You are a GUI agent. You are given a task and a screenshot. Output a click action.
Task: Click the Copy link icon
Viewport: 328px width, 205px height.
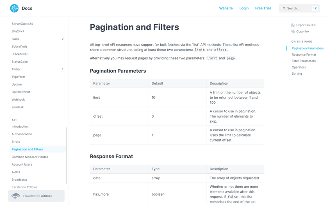(x=293, y=32)
